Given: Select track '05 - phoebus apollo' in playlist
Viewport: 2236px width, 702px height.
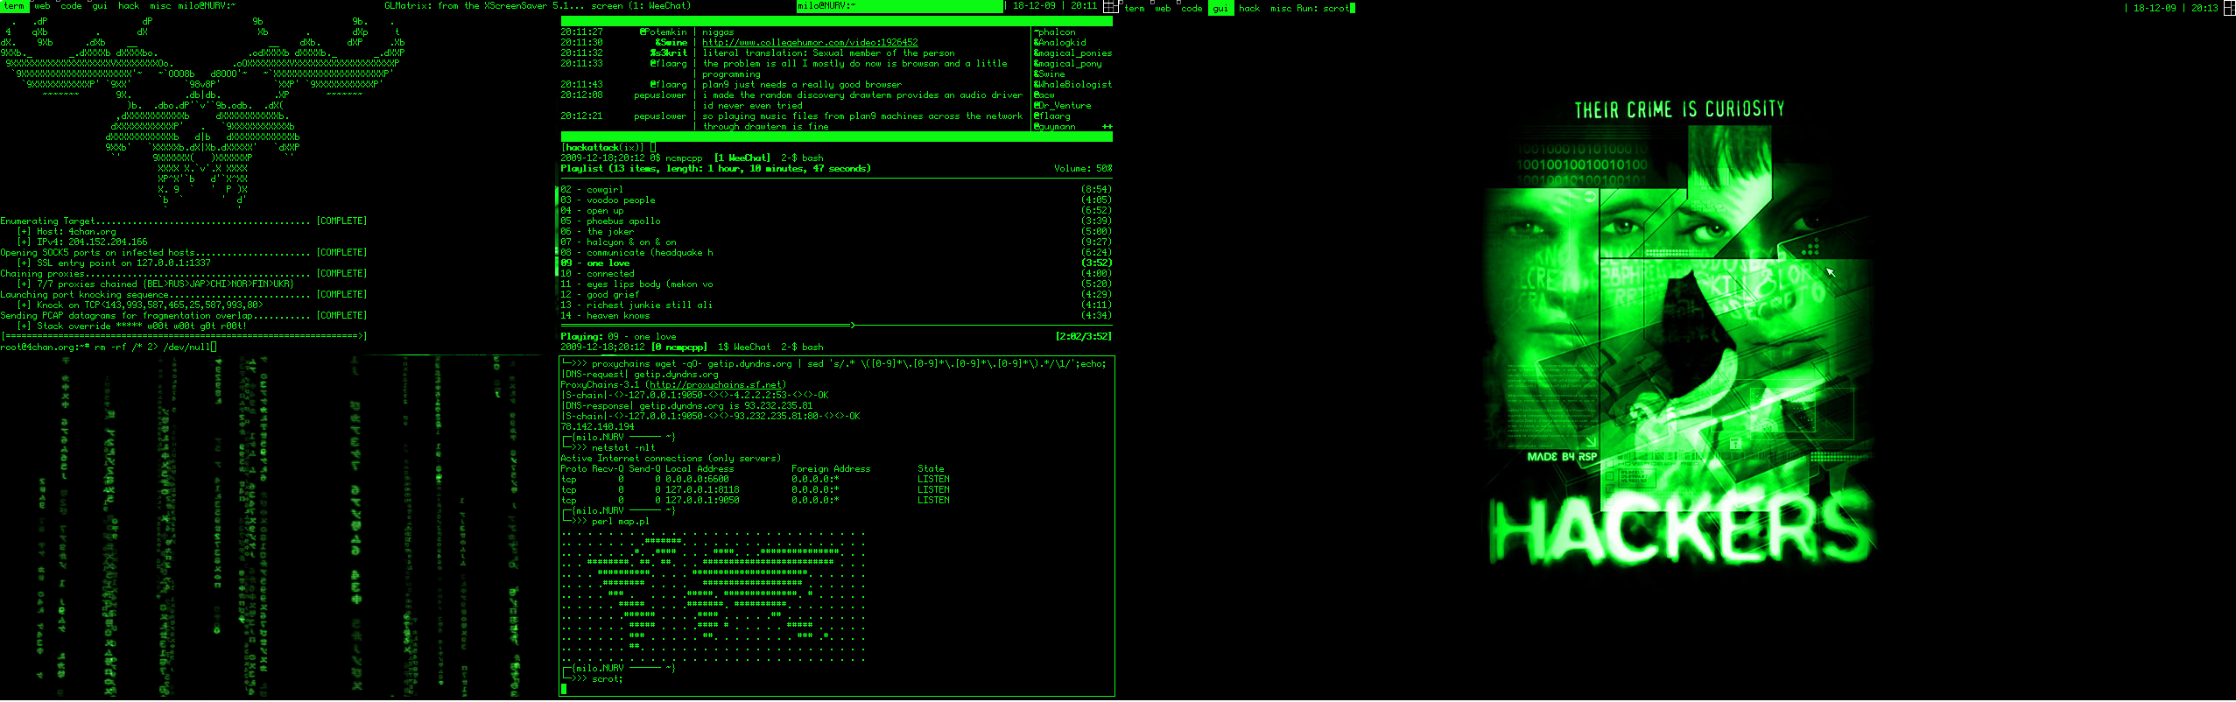Looking at the screenshot, I should (836, 221).
